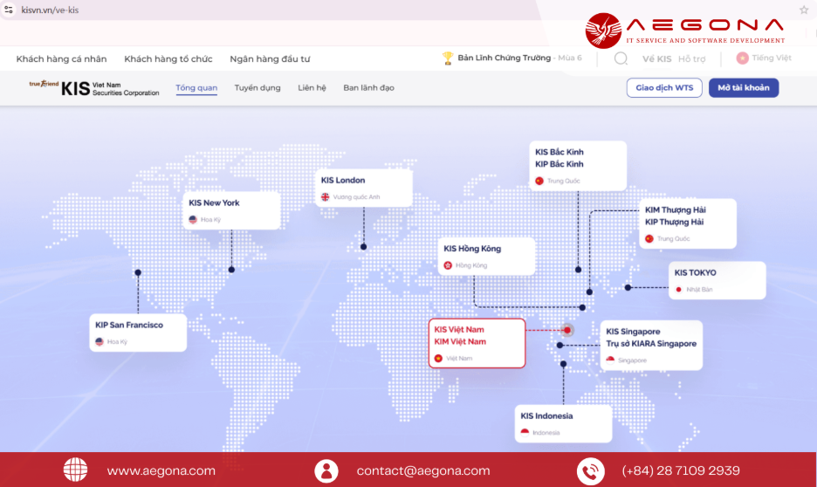Click the trophy icon beside Bản Lĩnh Chứng Trường
Image resolution: width=817 pixels, height=487 pixels.
point(448,58)
